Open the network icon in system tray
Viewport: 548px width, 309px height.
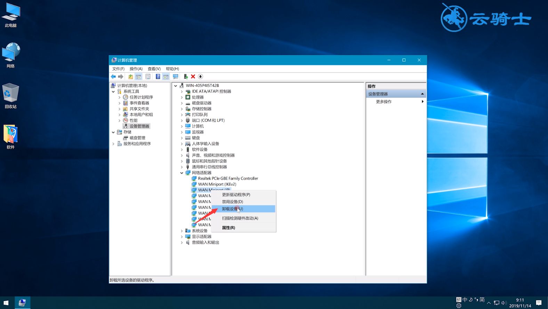[x=497, y=303]
